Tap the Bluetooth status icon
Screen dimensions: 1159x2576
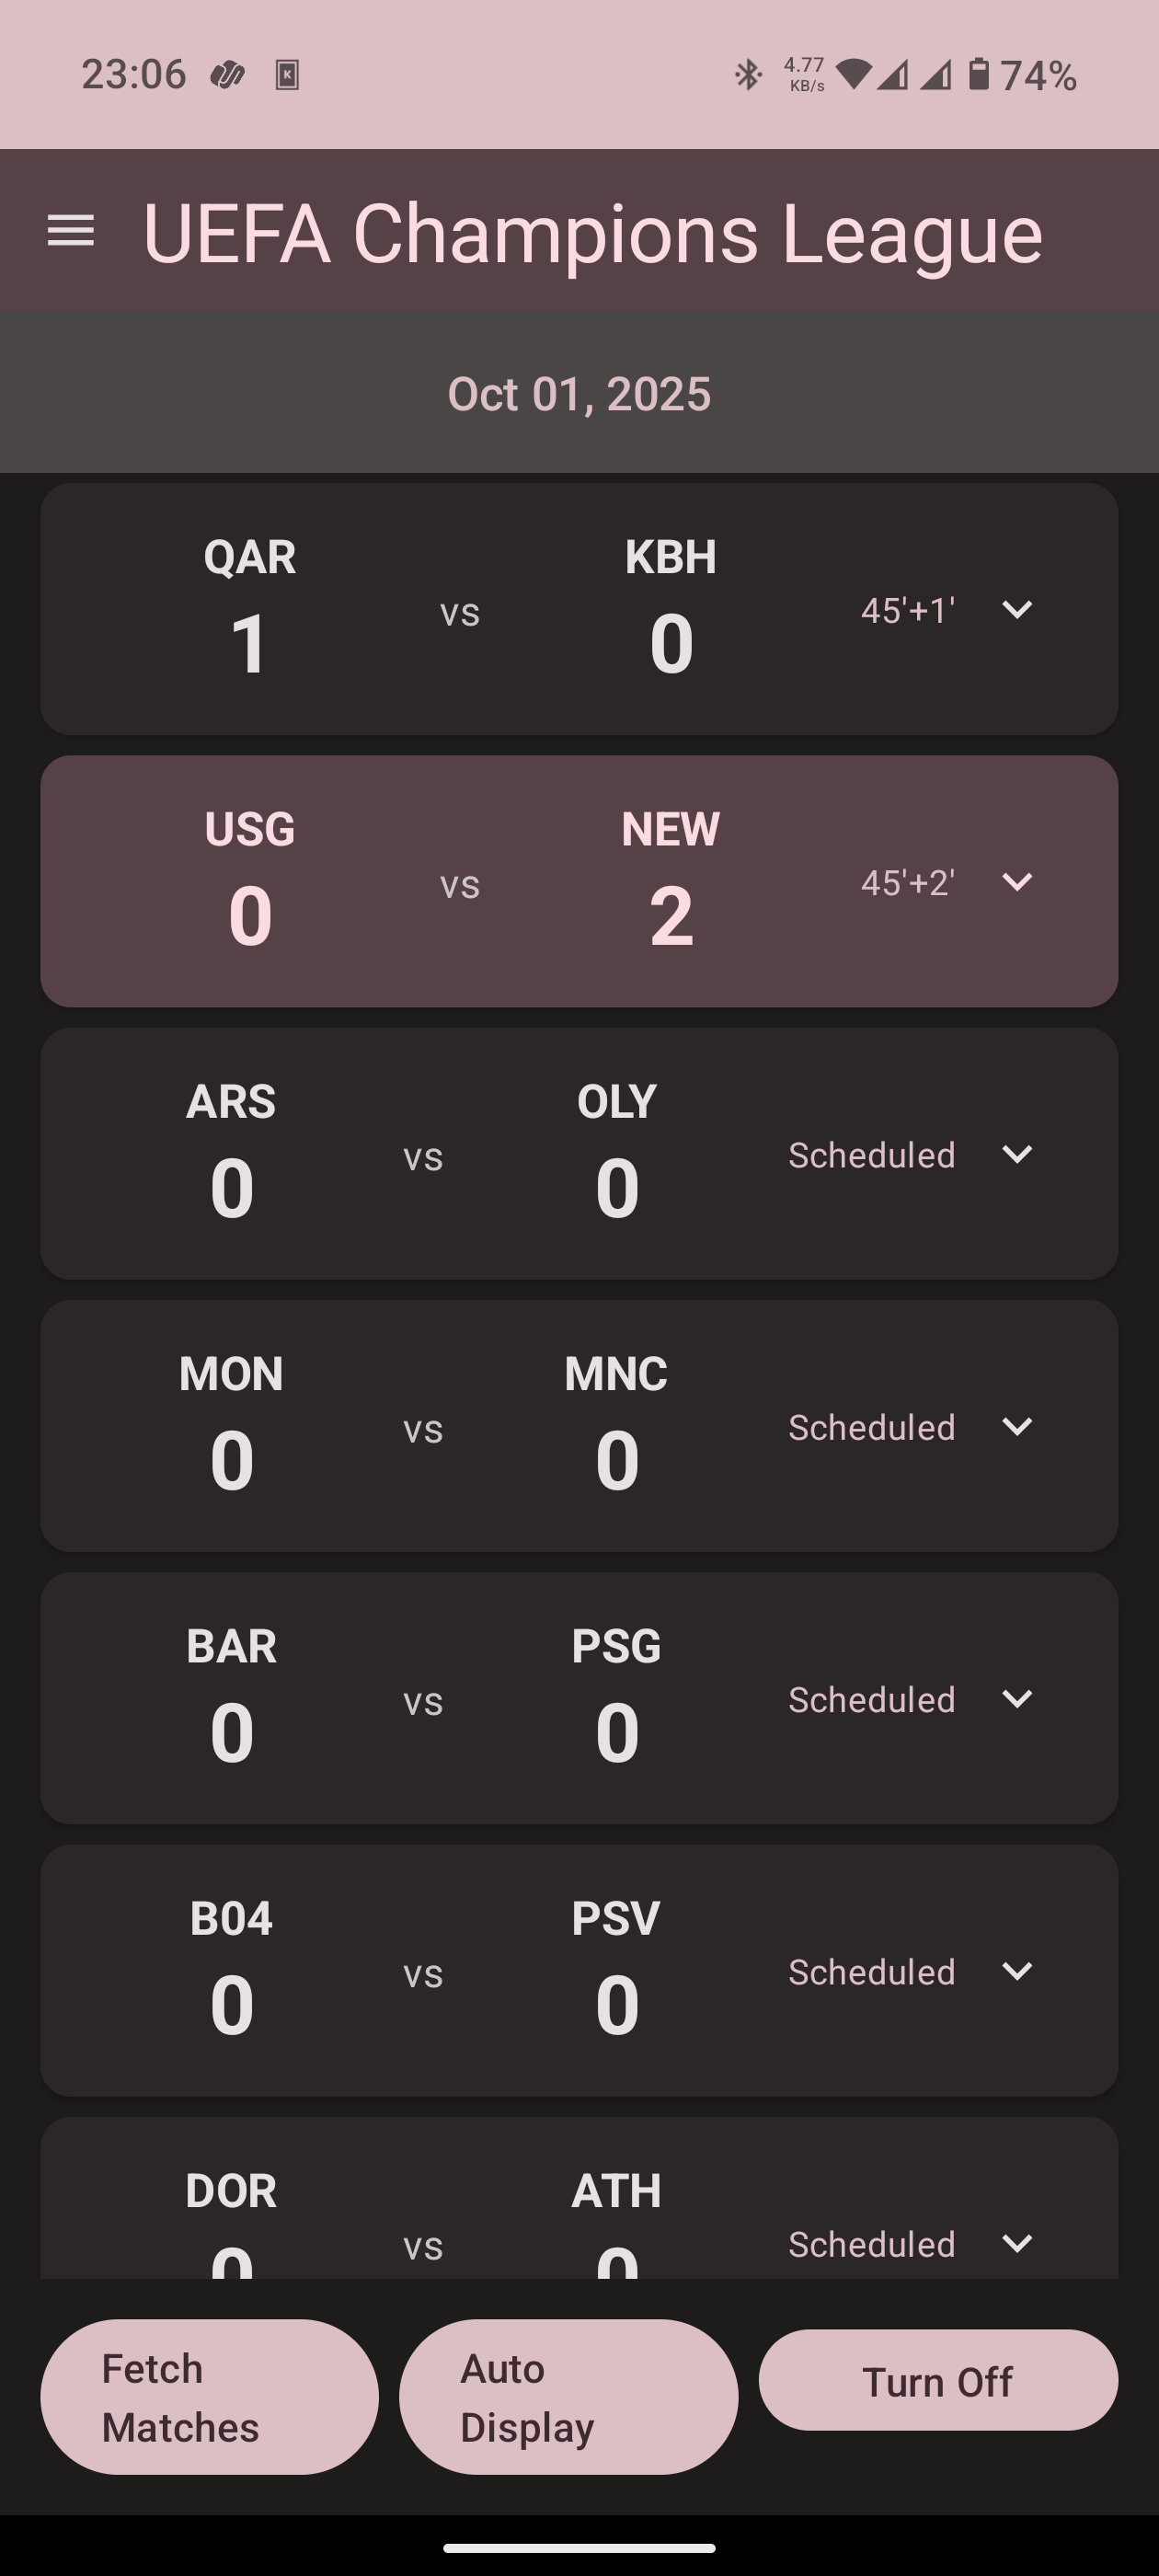(x=748, y=75)
